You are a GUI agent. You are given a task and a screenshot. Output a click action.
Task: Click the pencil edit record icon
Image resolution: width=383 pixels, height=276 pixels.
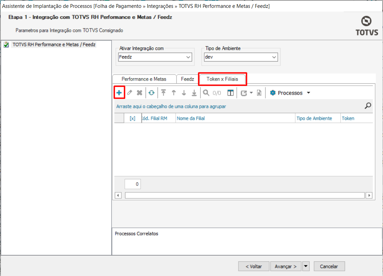129,93
